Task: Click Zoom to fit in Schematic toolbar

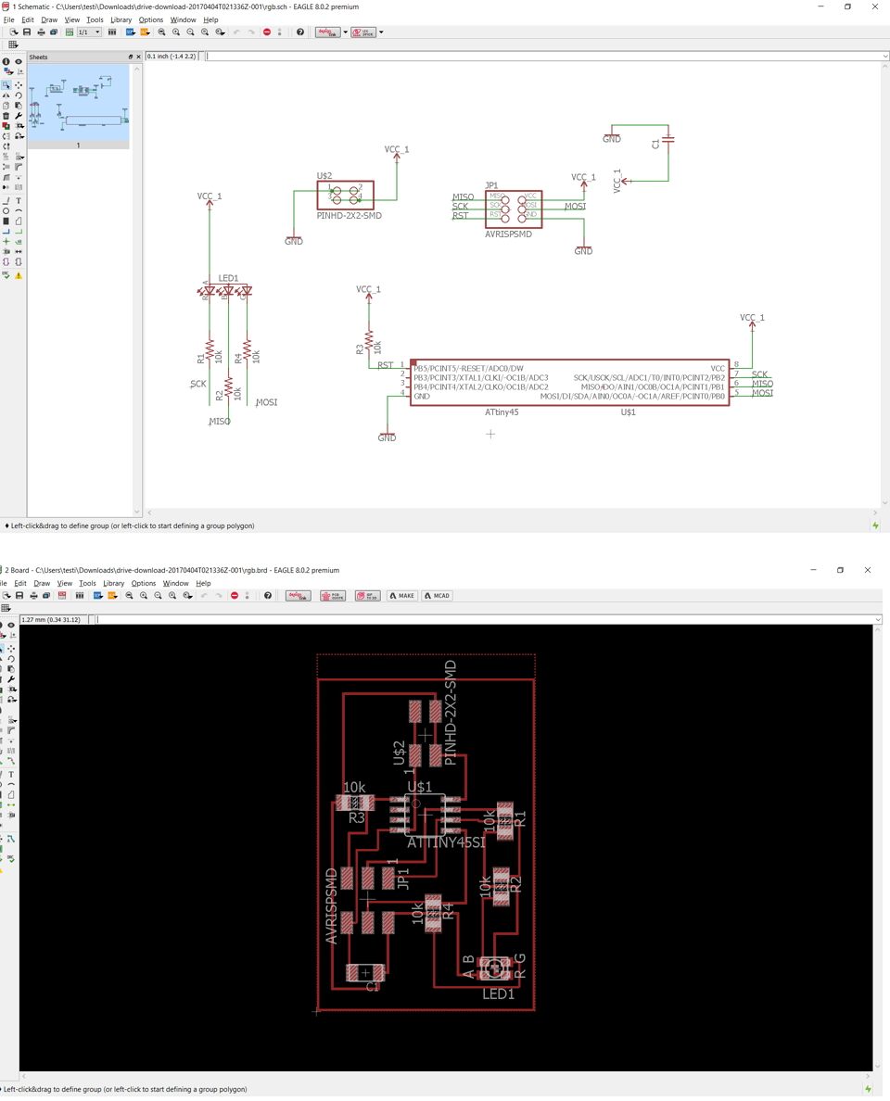Action: tap(161, 32)
